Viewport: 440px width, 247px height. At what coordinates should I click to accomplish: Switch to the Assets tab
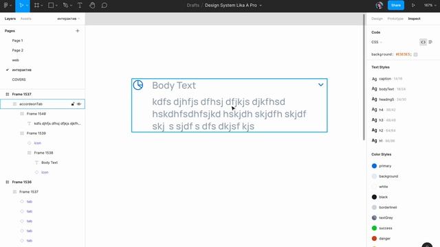[26, 19]
